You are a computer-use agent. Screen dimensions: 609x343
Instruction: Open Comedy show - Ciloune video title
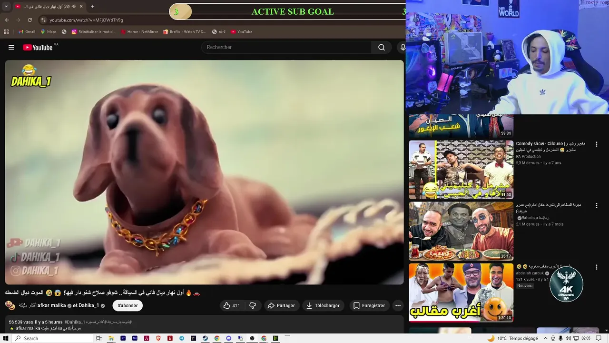click(550, 146)
